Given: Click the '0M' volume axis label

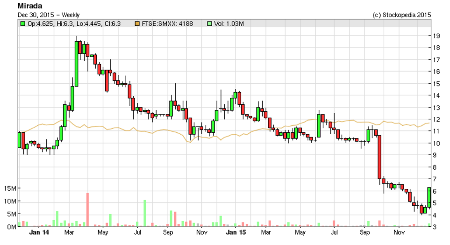Looking at the screenshot, I should pos(12,227).
